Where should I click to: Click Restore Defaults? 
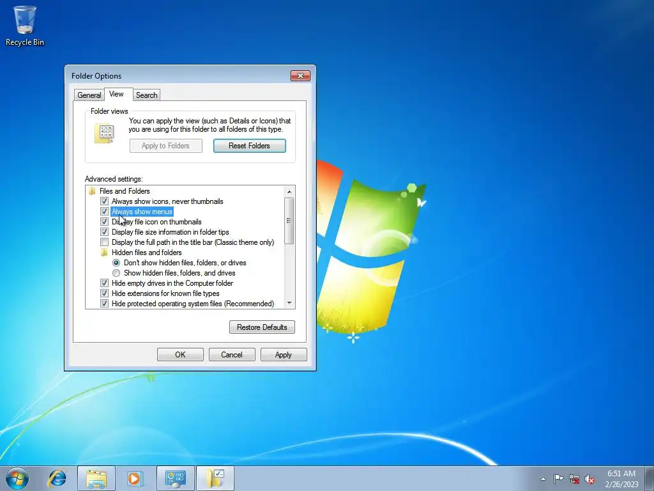click(262, 327)
